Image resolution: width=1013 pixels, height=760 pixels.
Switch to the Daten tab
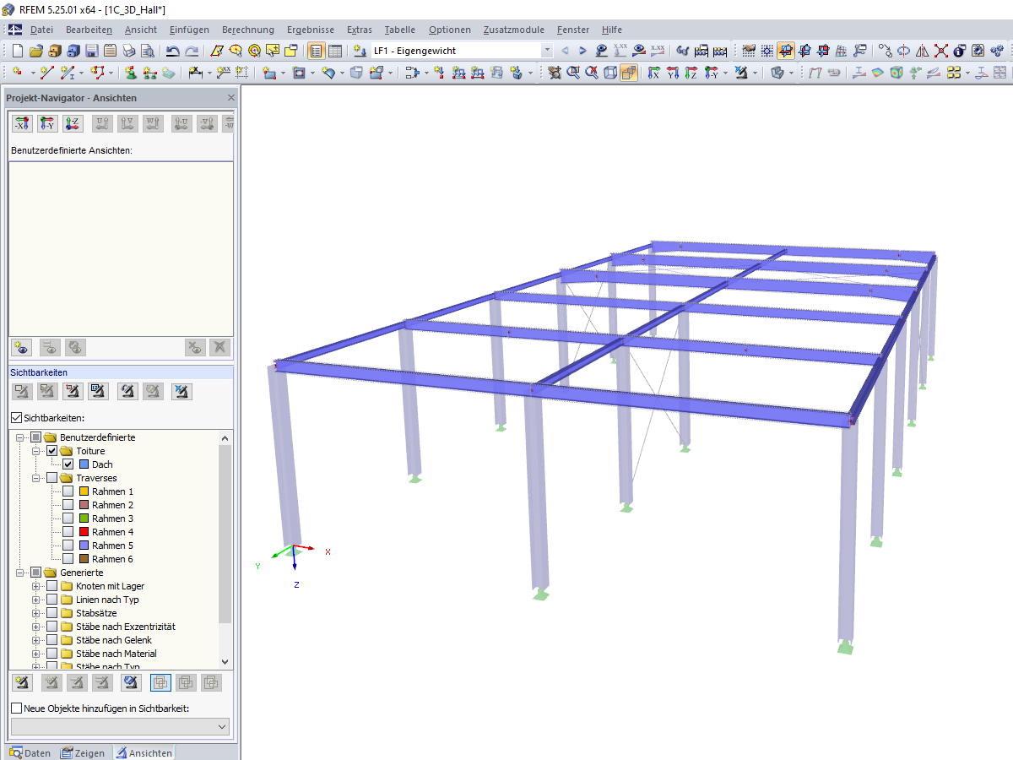pos(30,753)
